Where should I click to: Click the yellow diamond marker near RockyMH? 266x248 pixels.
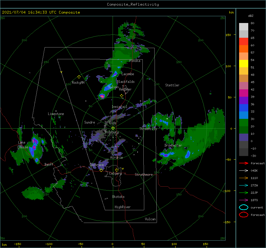pyautogui.click(x=79, y=77)
